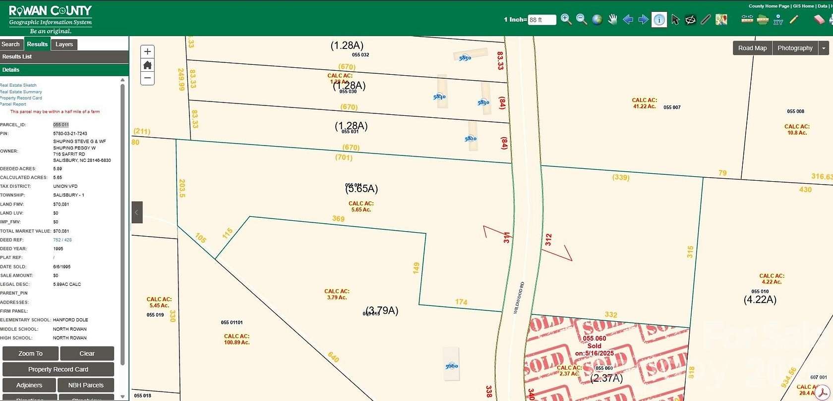Open deed reference 782 / 428
The height and width of the screenshot is (401, 833).
[x=62, y=240]
